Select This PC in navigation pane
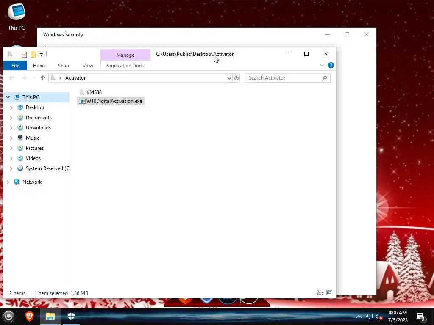This screenshot has height=325, width=434. (31, 97)
